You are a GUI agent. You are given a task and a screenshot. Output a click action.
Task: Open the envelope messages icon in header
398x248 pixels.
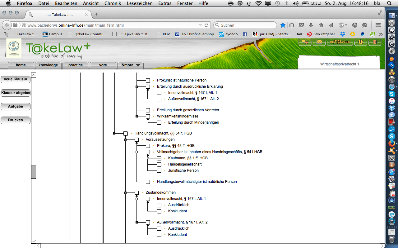coord(319,42)
